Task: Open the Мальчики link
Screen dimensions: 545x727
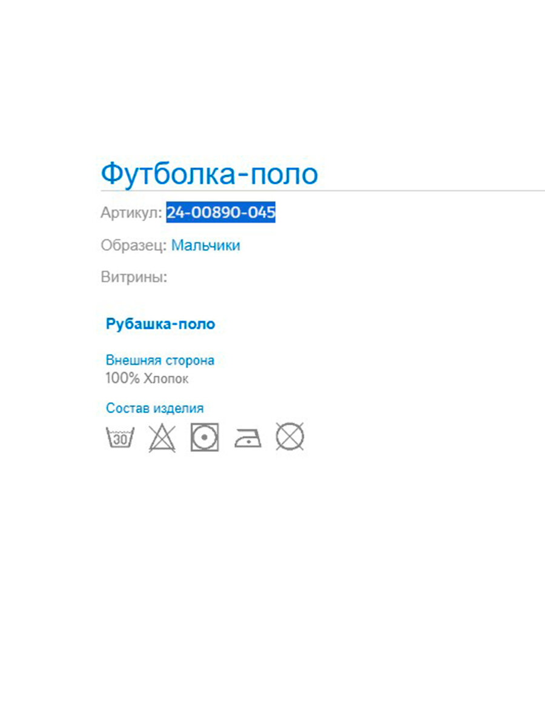Action: [206, 245]
